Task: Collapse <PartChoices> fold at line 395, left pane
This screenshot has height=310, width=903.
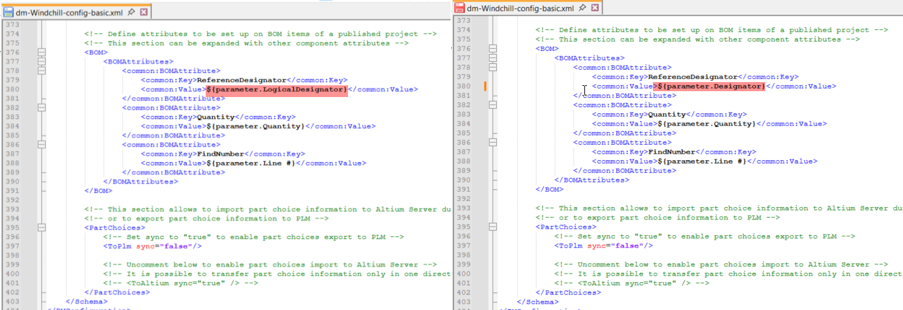Action: pyautogui.click(x=42, y=228)
